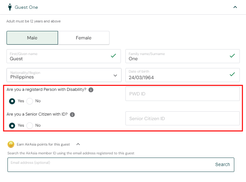This screenshot has height=182, width=246.
Task: Click the AirAsia points coin icon
Action: tap(11, 144)
